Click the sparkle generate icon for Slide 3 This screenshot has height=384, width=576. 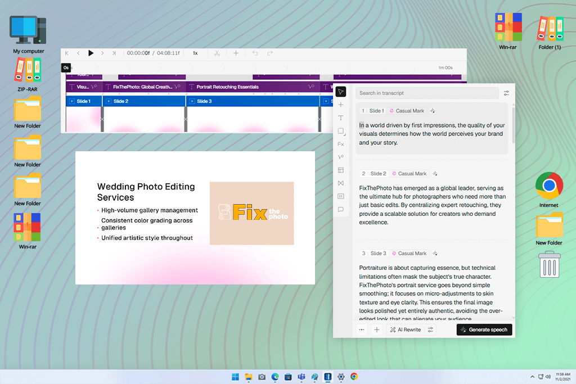point(435,254)
